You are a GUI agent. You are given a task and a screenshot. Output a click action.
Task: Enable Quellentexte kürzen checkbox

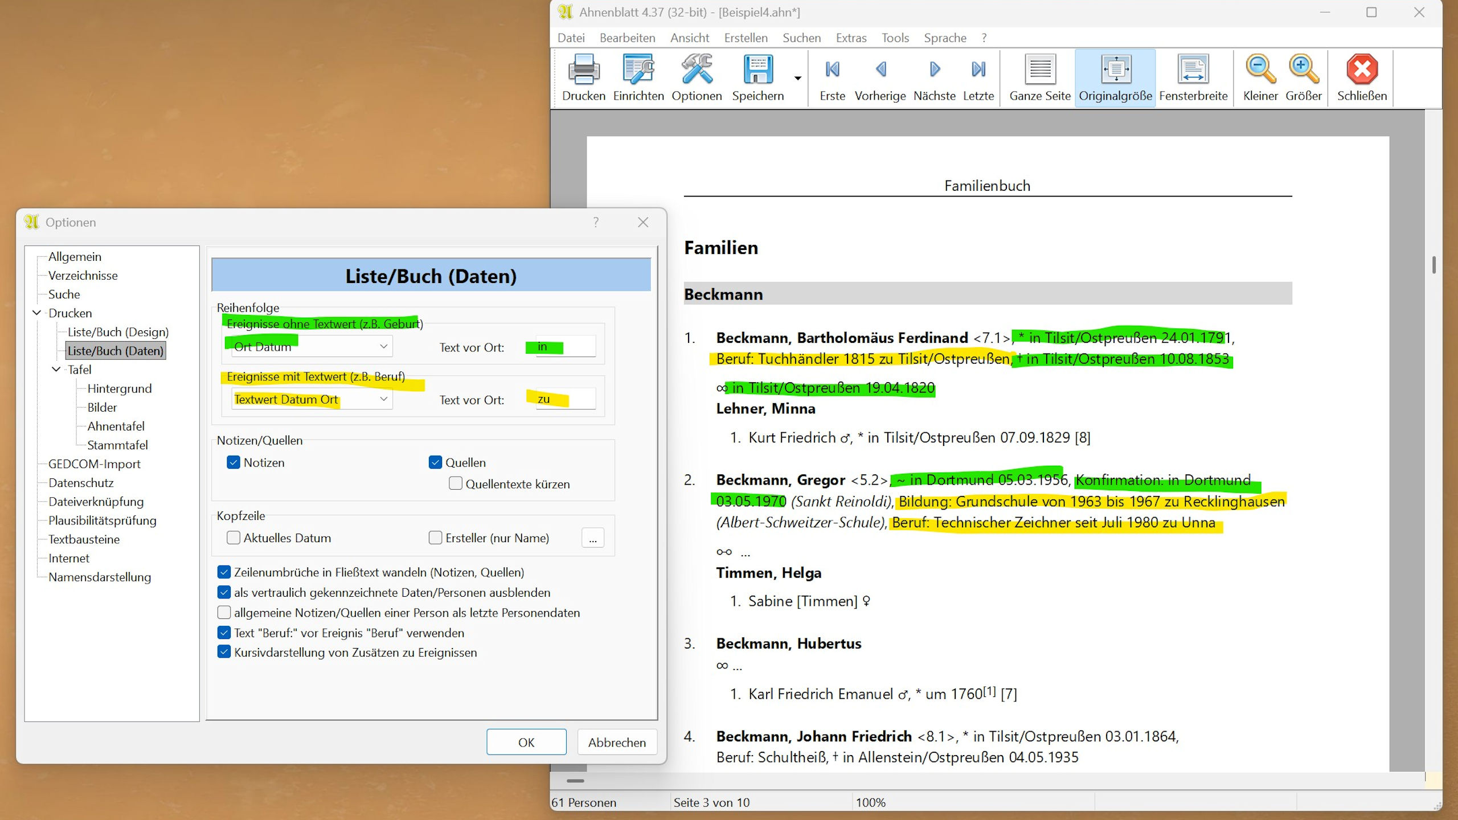(456, 484)
